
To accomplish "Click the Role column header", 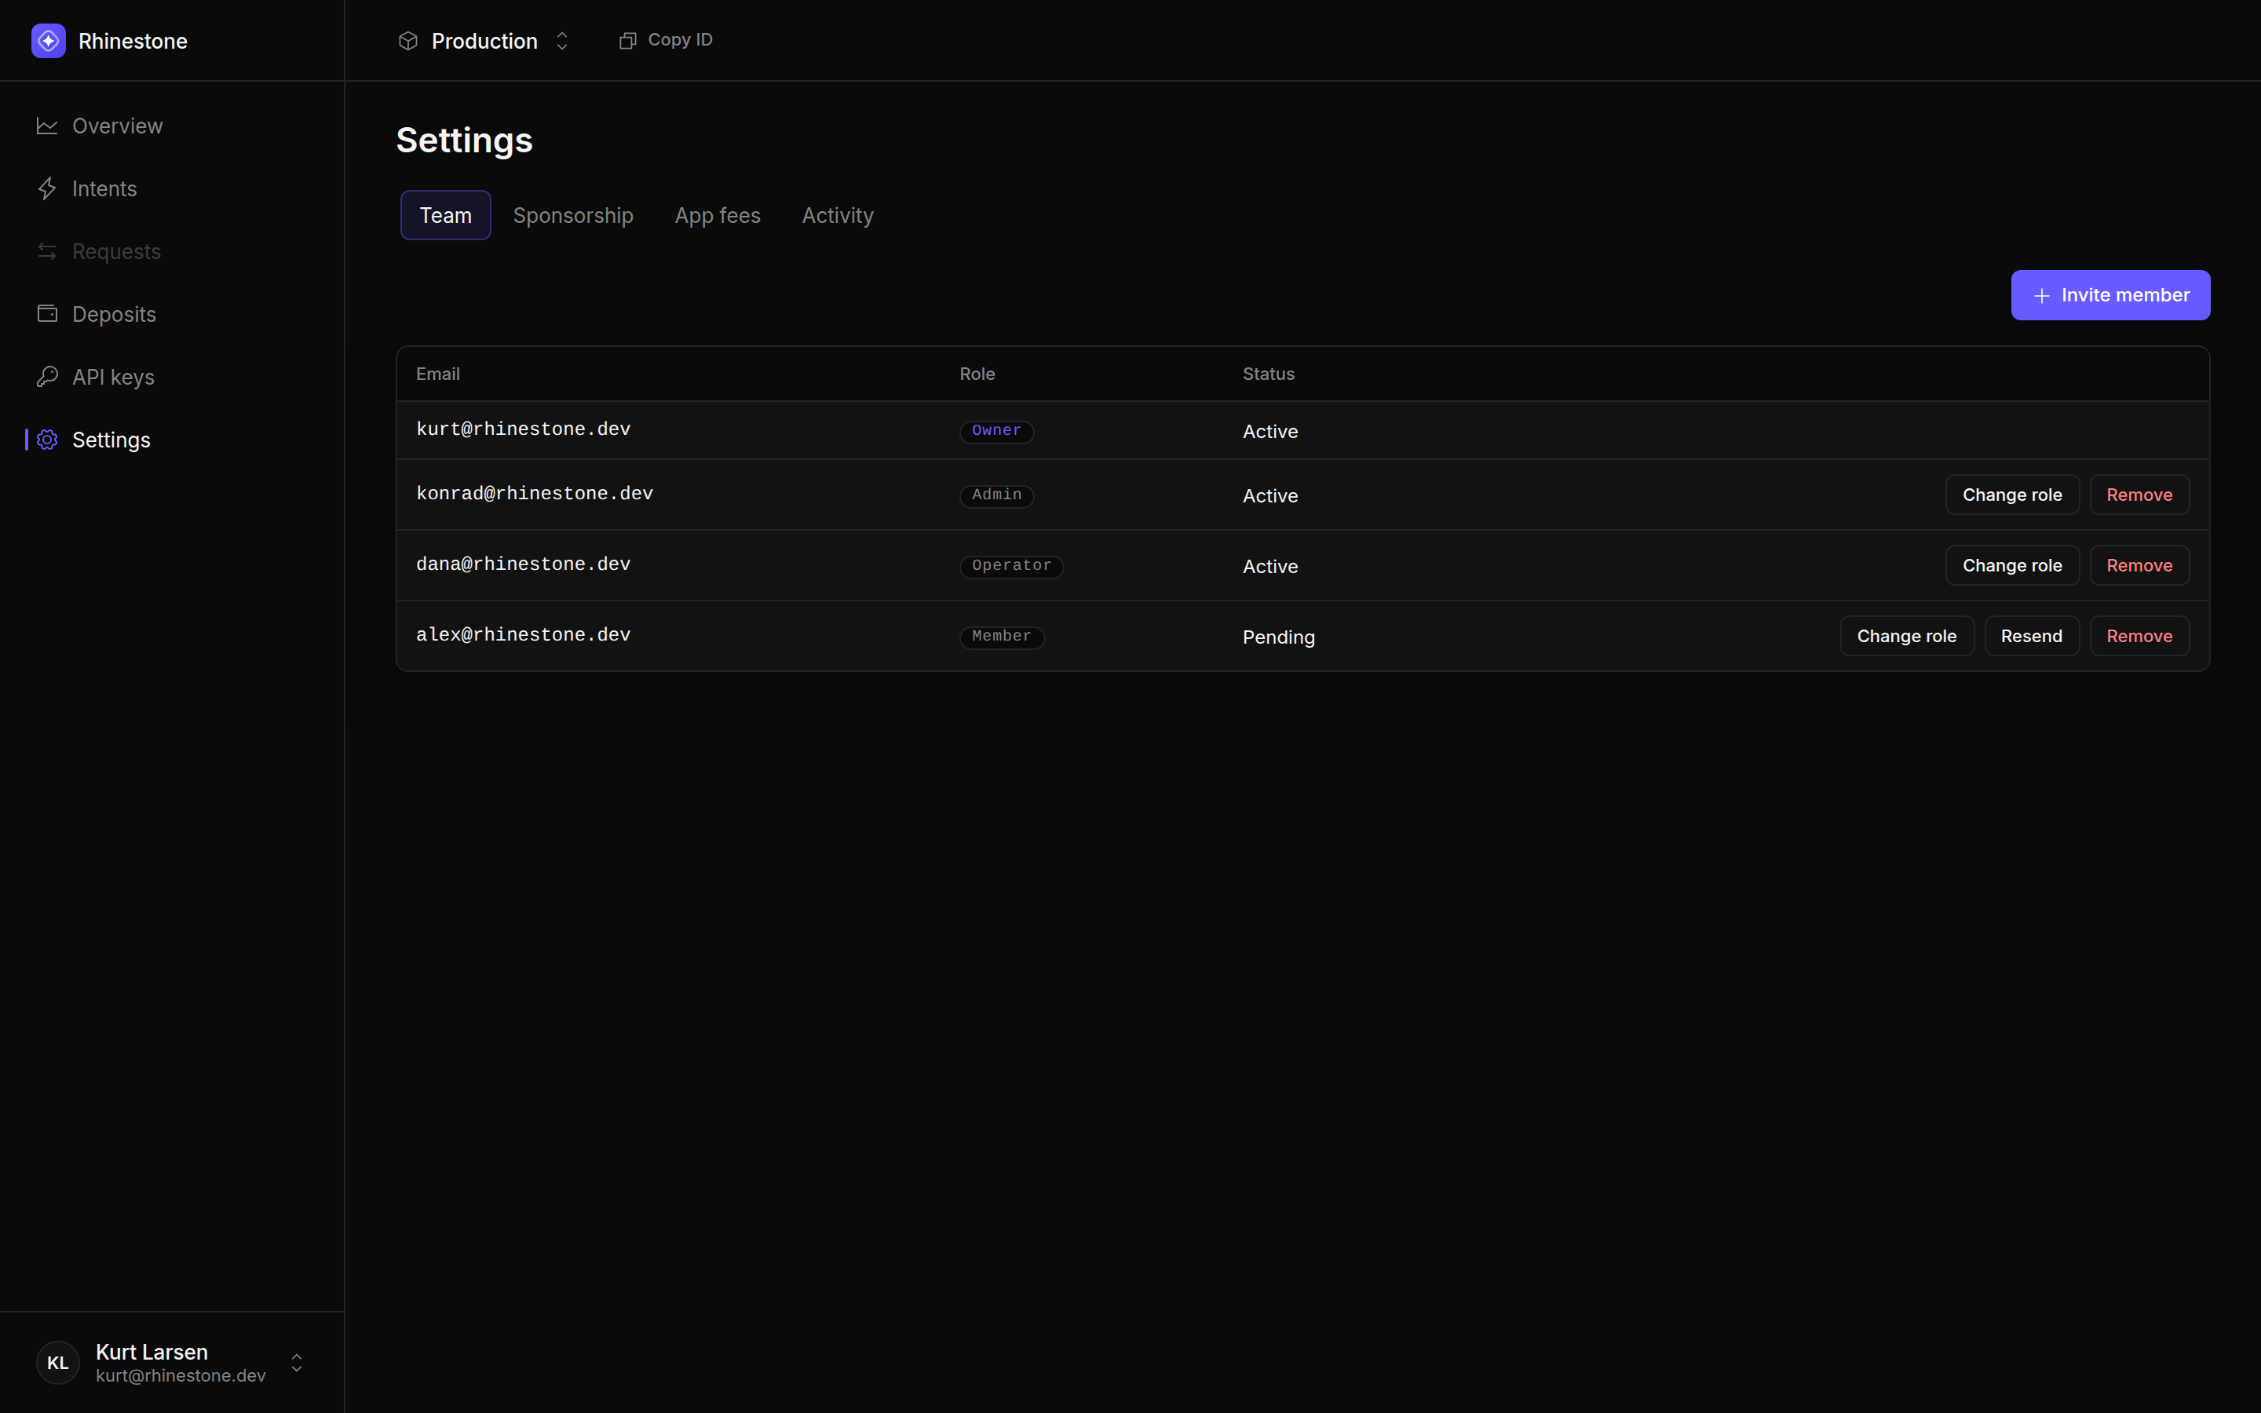I will [977, 374].
